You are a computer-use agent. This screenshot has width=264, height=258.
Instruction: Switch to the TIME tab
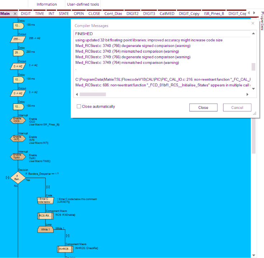coord(39,14)
